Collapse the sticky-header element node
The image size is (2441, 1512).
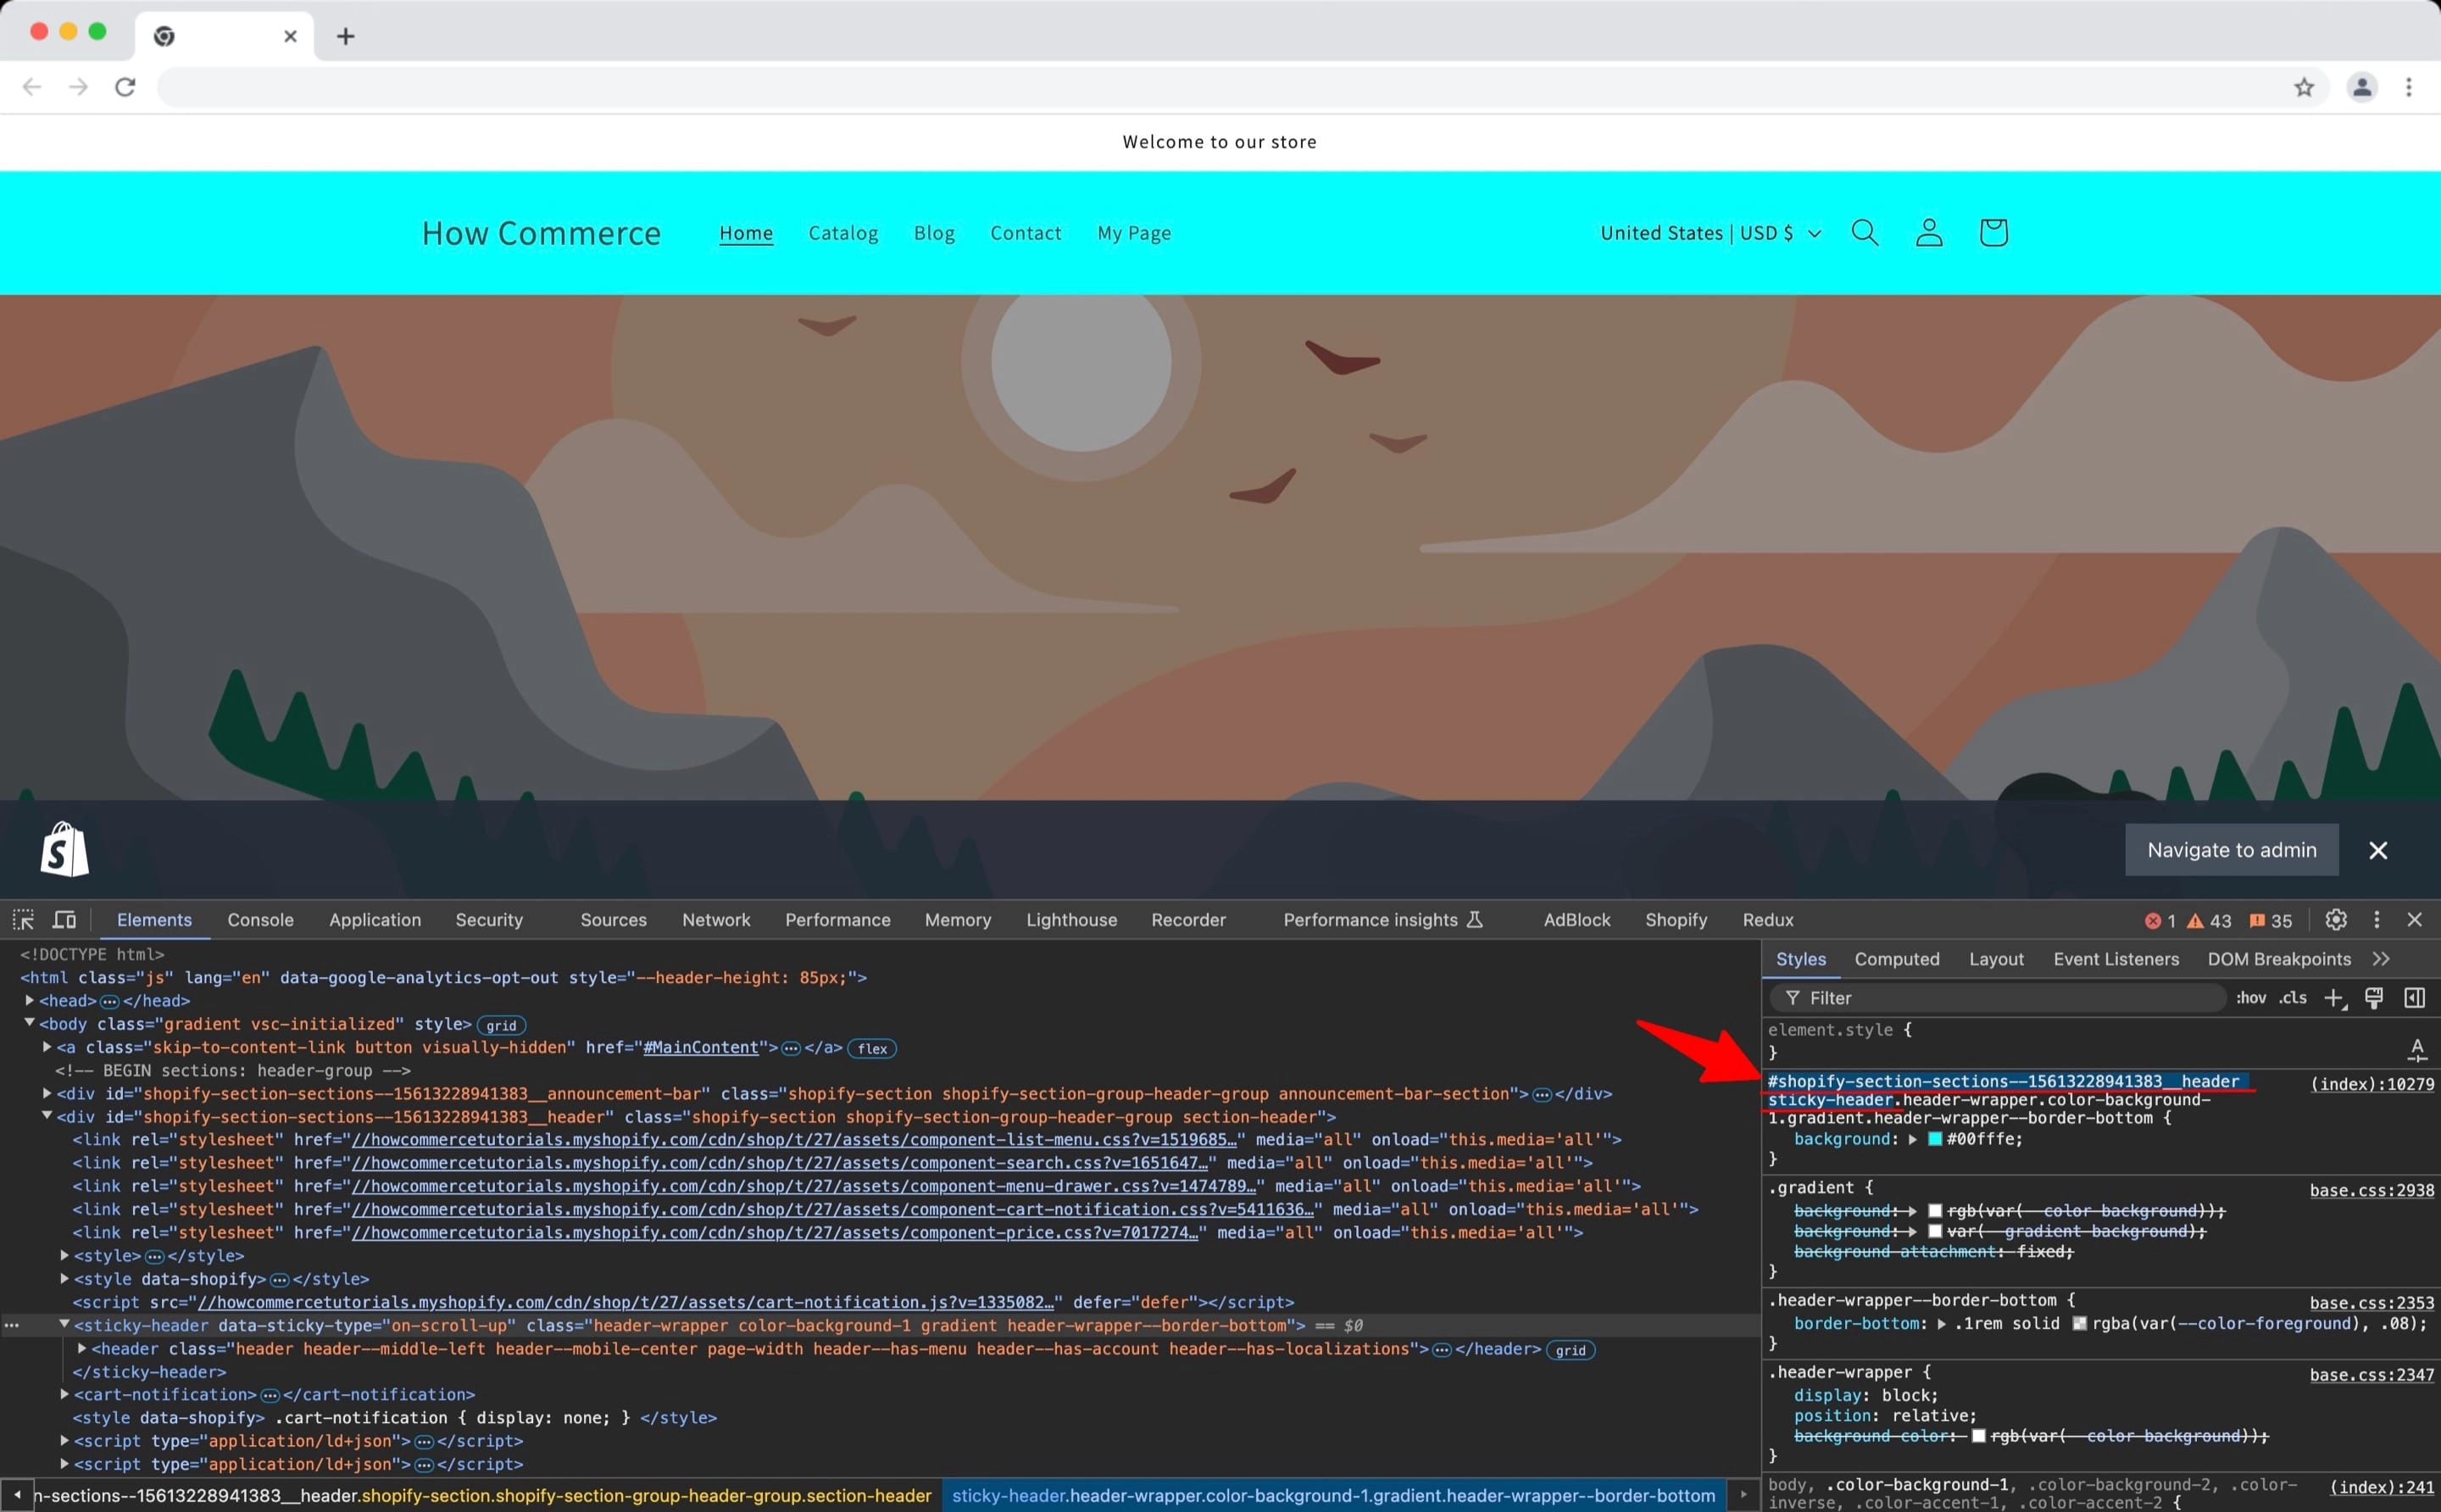tap(64, 1324)
